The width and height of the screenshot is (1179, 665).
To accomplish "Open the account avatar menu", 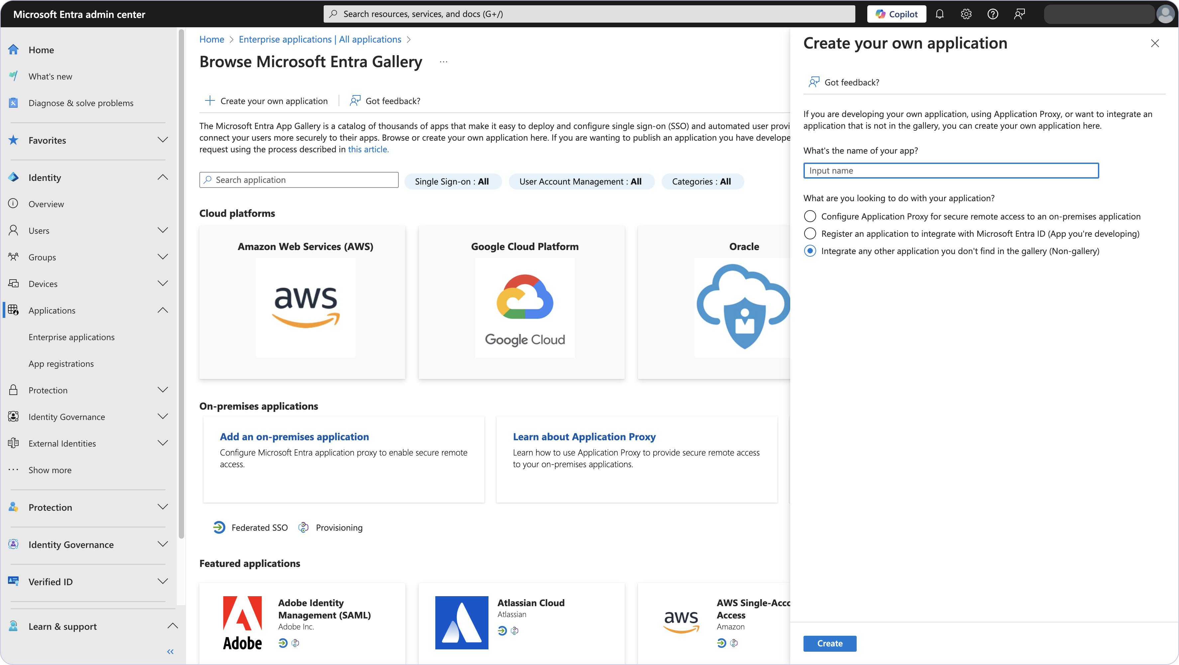I will 1165,14.
